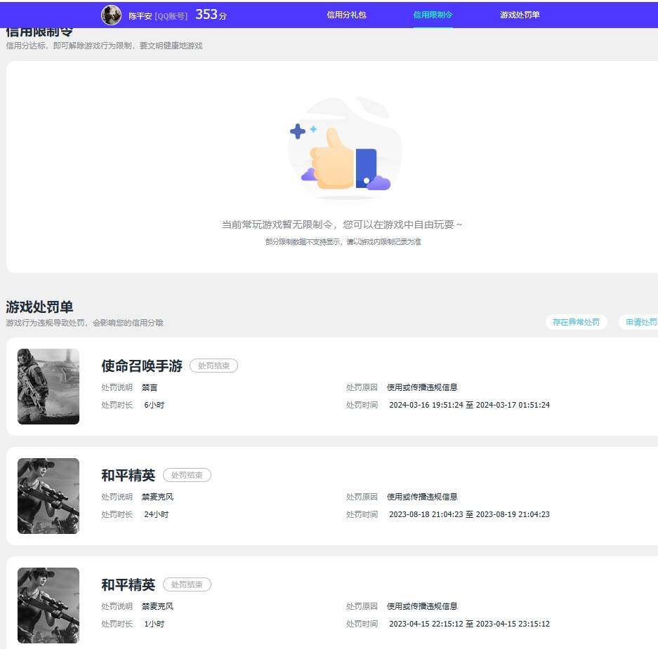The image size is (658, 649).
Task: Click 禁麦克风 in the 1小时 record
Action: coord(157,606)
